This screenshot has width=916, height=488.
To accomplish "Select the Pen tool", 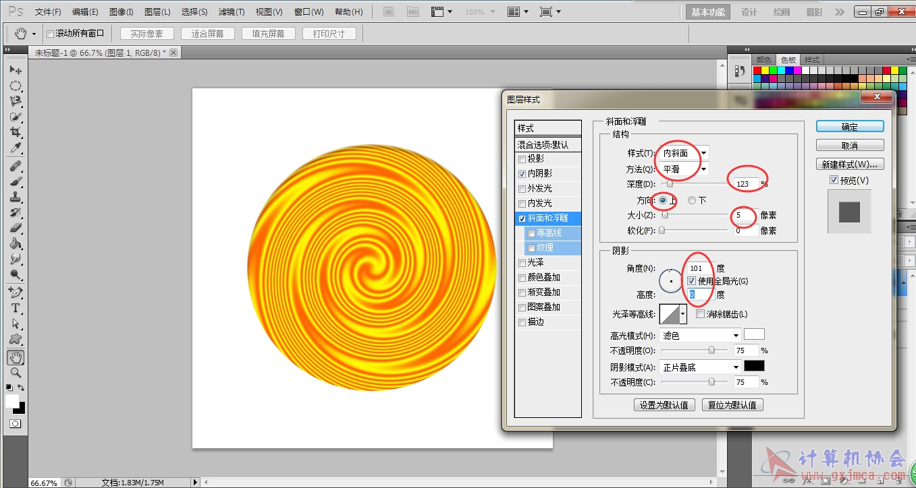I will point(16,293).
